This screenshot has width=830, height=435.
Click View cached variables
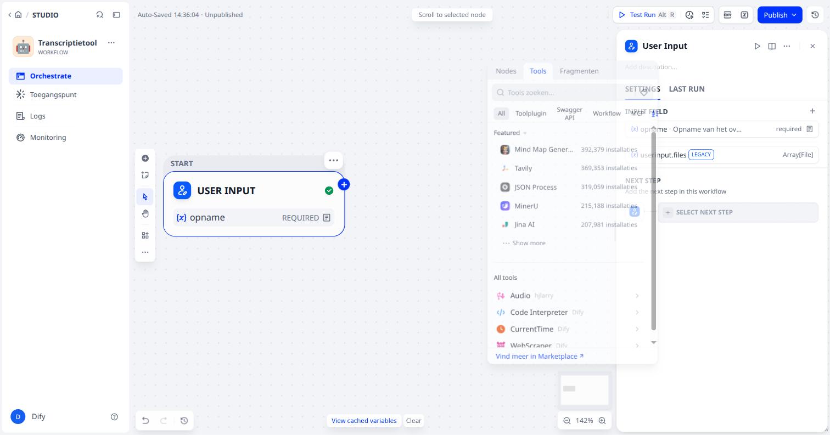click(x=364, y=421)
